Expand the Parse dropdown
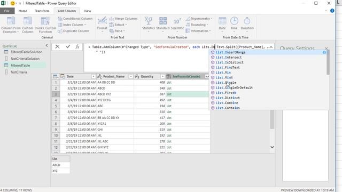 pyautogui.click(x=117, y=31)
